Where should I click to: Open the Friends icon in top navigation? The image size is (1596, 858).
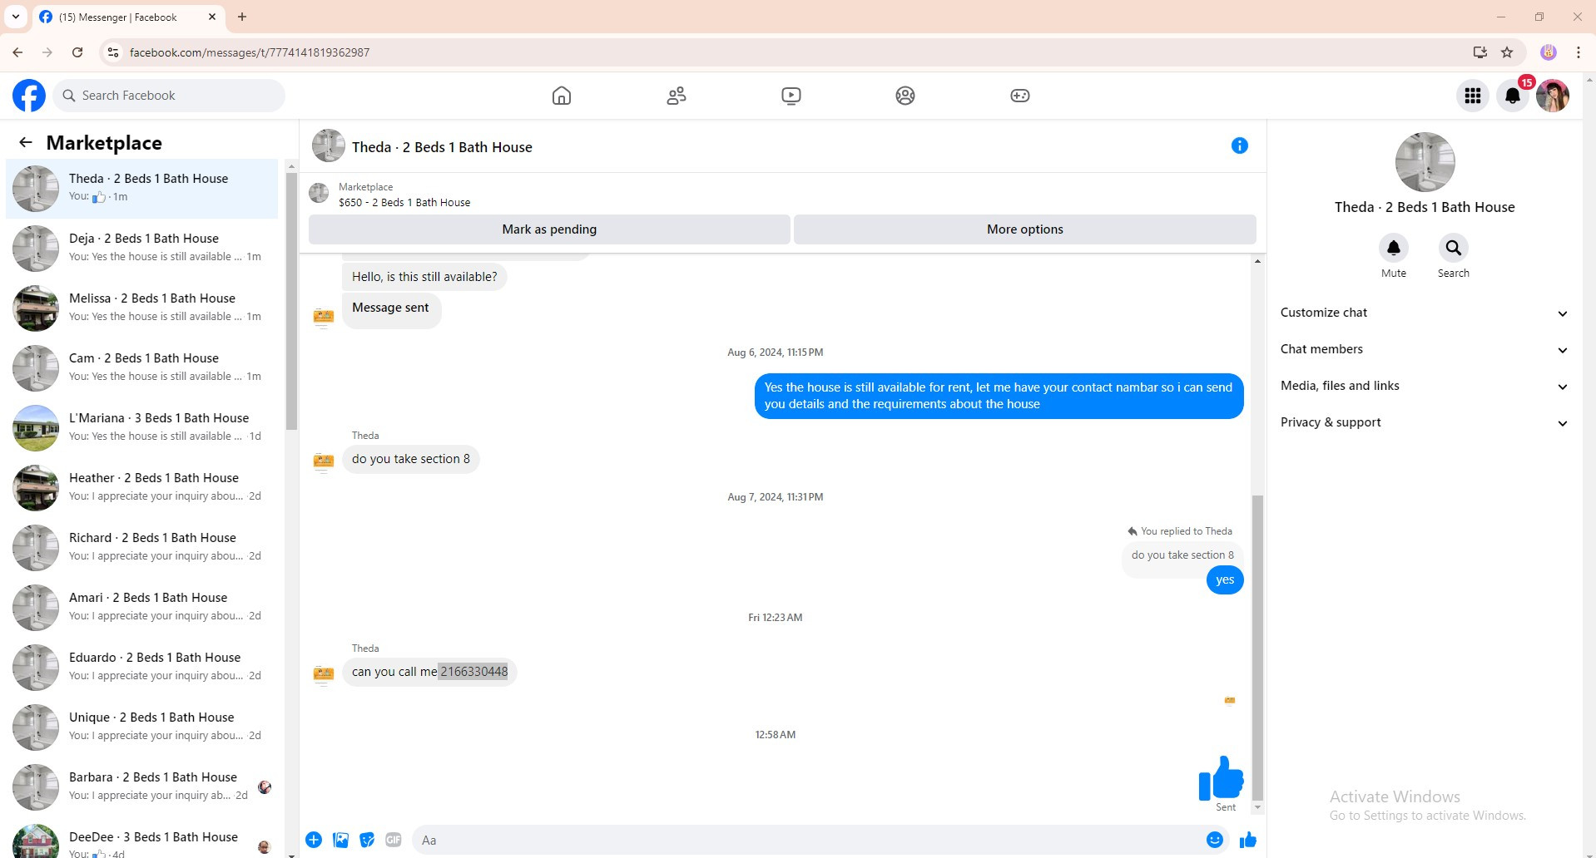click(x=677, y=96)
